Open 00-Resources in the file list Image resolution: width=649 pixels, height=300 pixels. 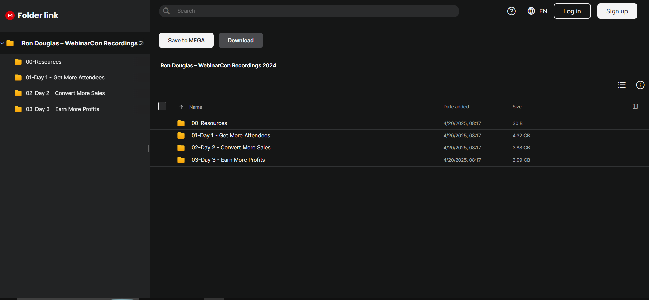click(x=209, y=123)
